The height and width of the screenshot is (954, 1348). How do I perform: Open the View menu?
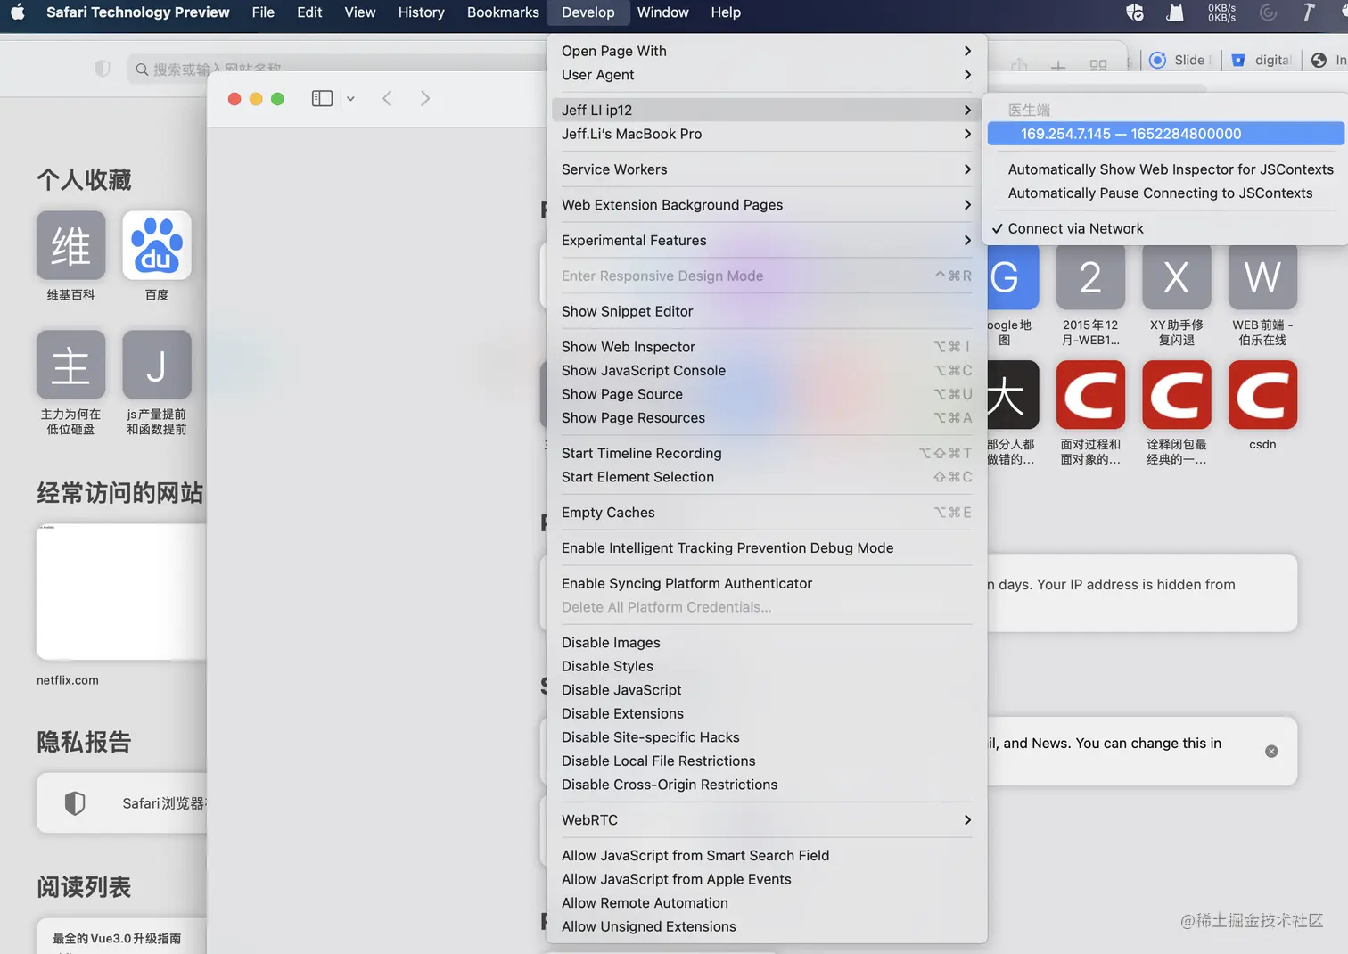tap(360, 12)
